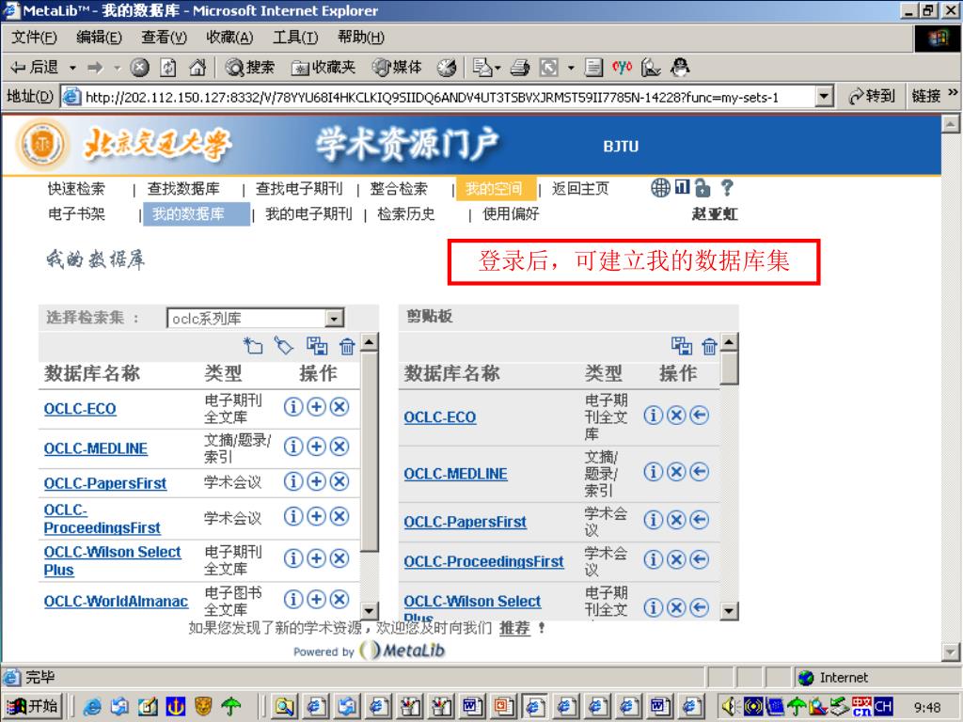This screenshot has height=722, width=963.
Task: Click the new set folder icon above left list
Action: tap(253, 346)
